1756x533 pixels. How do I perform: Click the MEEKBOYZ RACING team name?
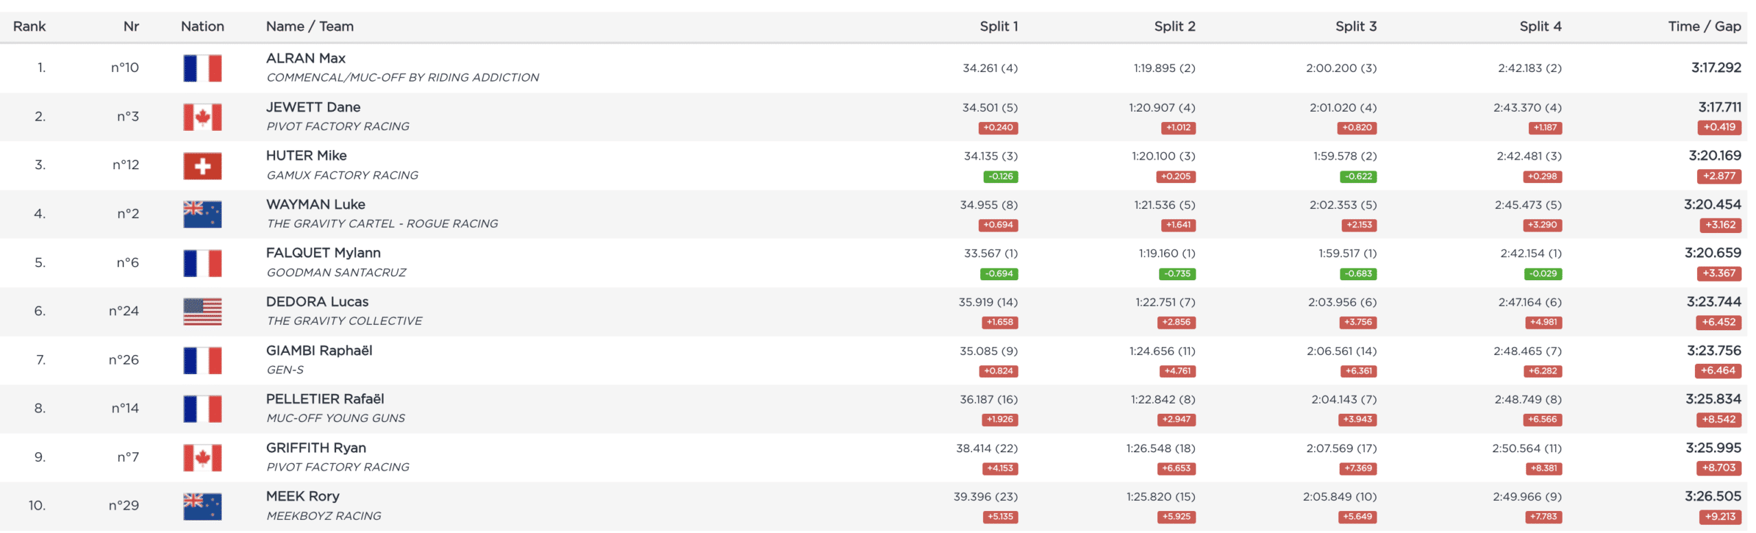click(324, 516)
